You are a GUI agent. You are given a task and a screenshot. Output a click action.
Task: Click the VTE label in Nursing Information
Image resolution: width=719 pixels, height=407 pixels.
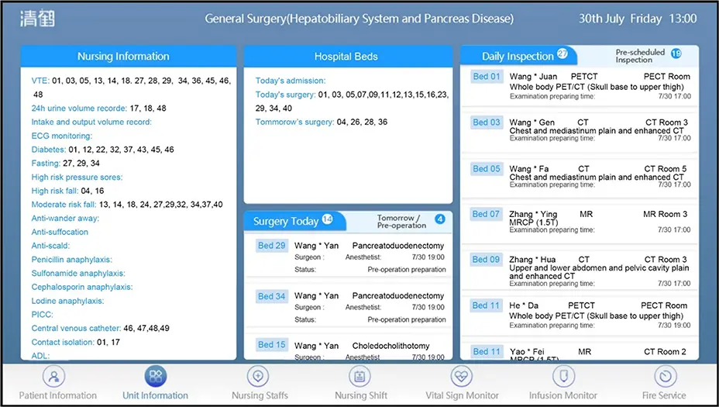coord(40,80)
